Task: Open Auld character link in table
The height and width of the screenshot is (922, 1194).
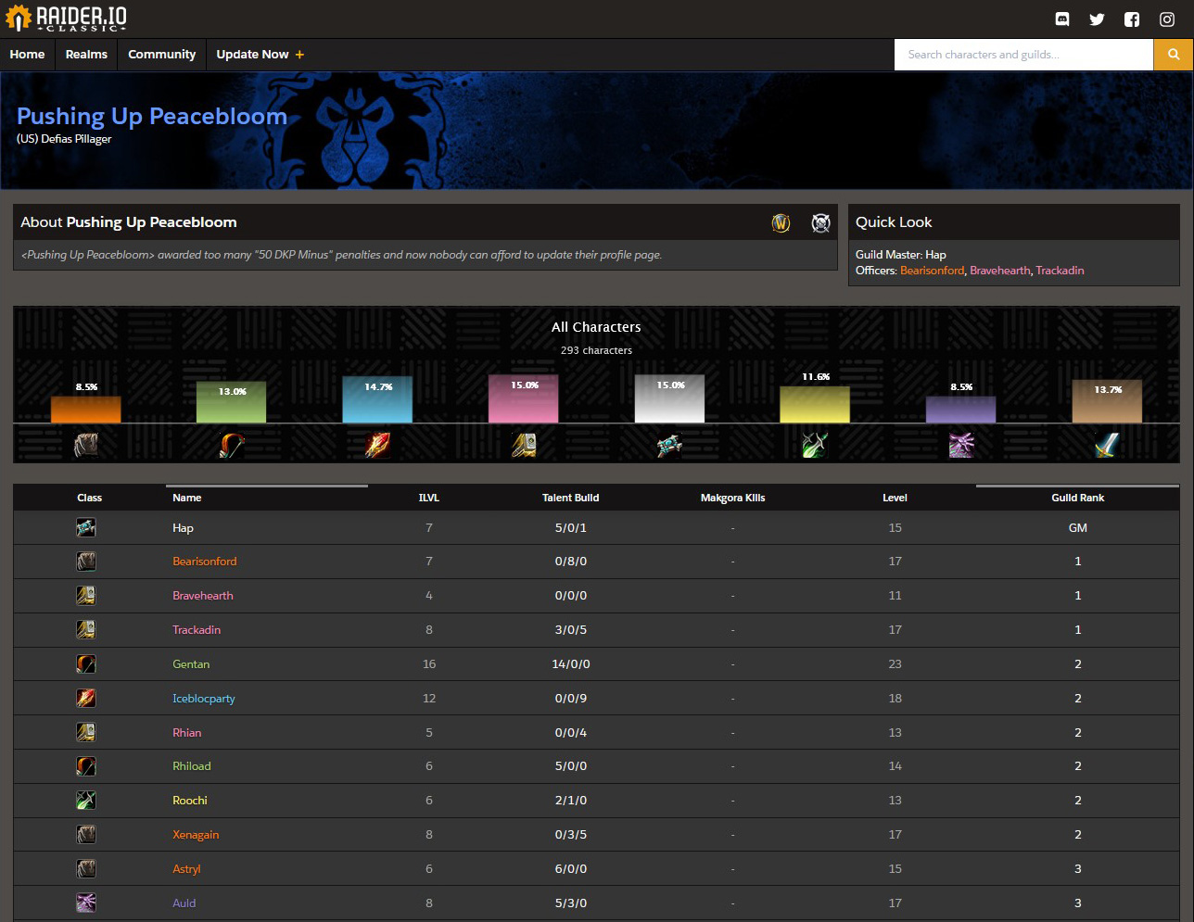Action: (x=184, y=903)
